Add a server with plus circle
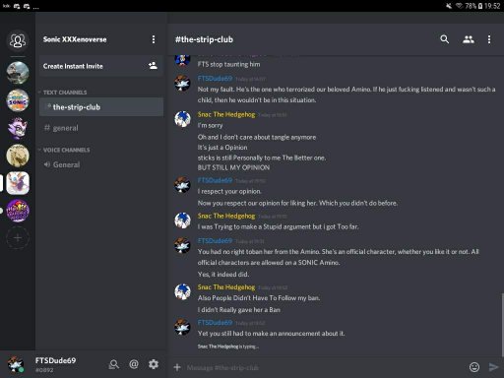This screenshot has height=378, width=504. pos(18,238)
